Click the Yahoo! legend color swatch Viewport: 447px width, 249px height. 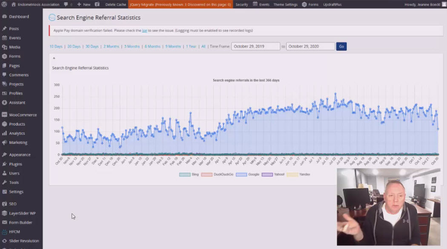267,175
